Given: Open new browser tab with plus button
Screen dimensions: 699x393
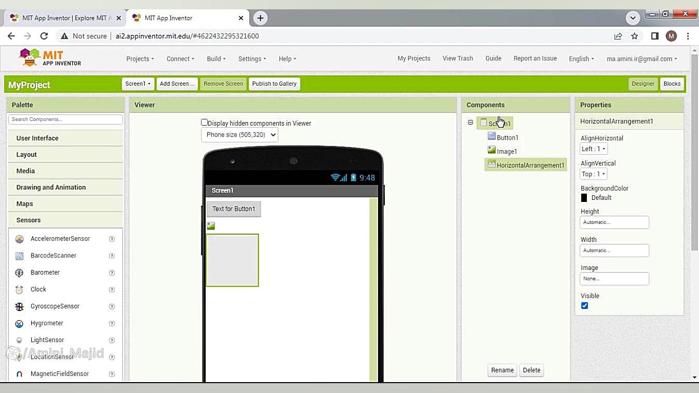Looking at the screenshot, I should pos(260,18).
